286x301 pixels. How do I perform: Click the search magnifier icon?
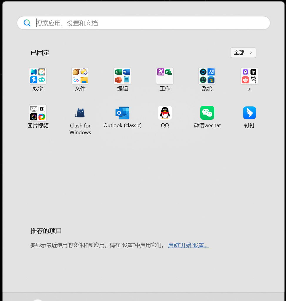click(x=27, y=23)
